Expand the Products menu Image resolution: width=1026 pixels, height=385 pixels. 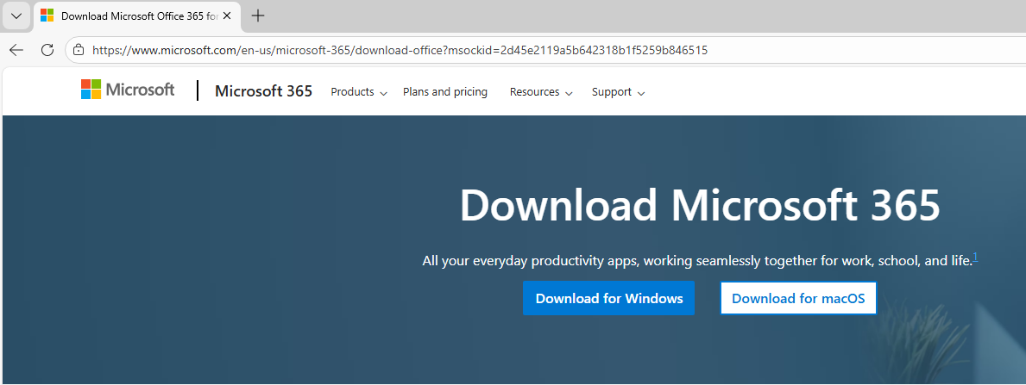pyautogui.click(x=359, y=92)
